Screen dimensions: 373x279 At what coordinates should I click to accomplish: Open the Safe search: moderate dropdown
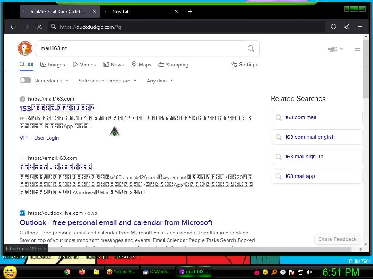(x=107, y=81)
